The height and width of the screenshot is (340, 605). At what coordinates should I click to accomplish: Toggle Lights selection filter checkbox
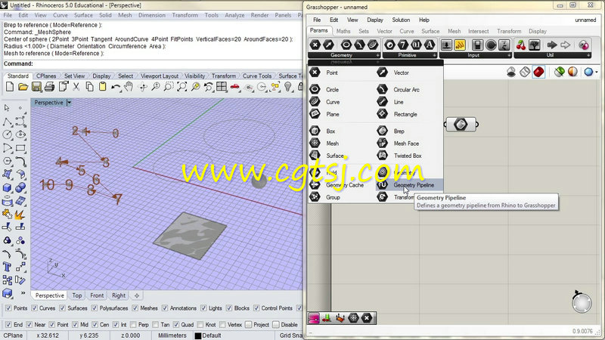coord(203,308)
